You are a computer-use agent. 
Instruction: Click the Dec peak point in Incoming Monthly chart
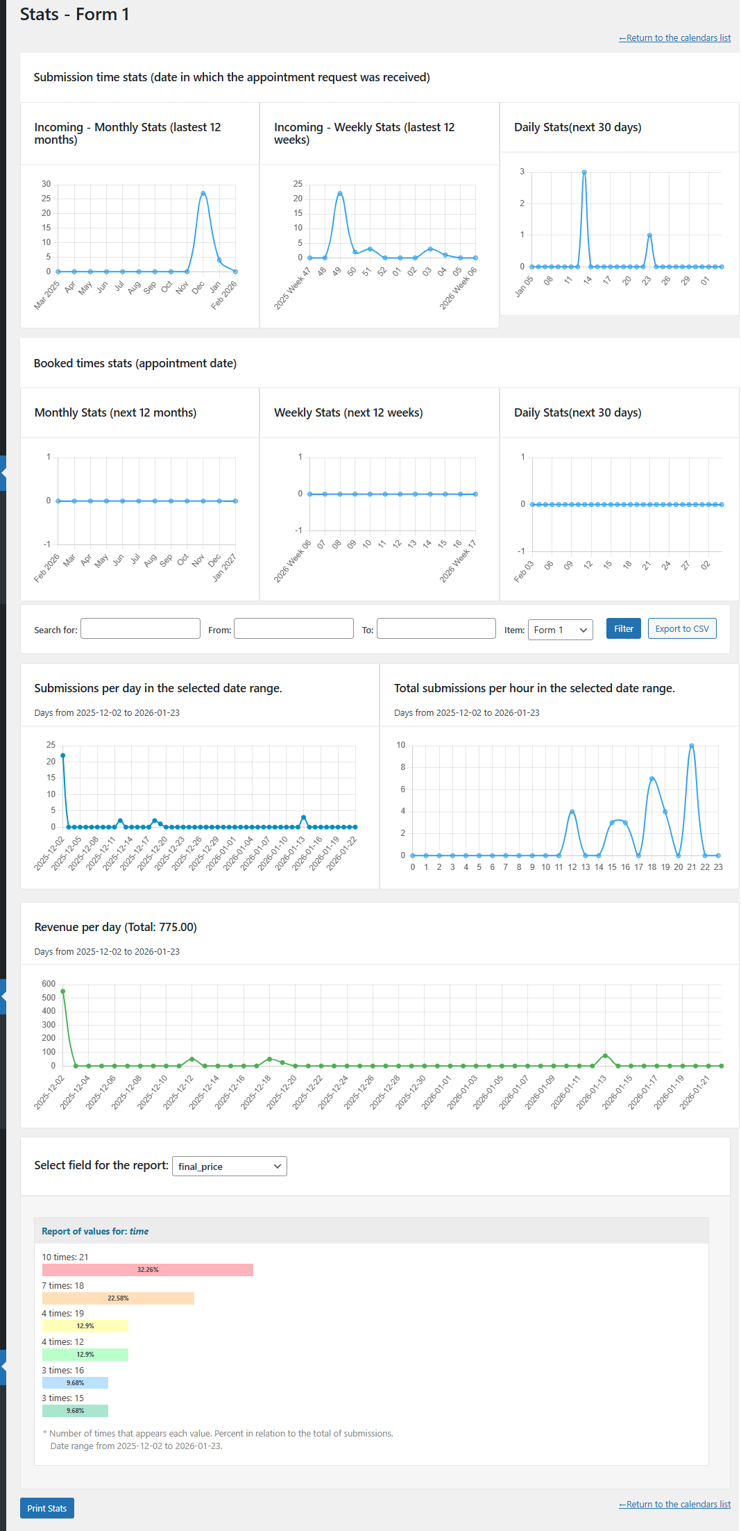(x=203, y=193)
